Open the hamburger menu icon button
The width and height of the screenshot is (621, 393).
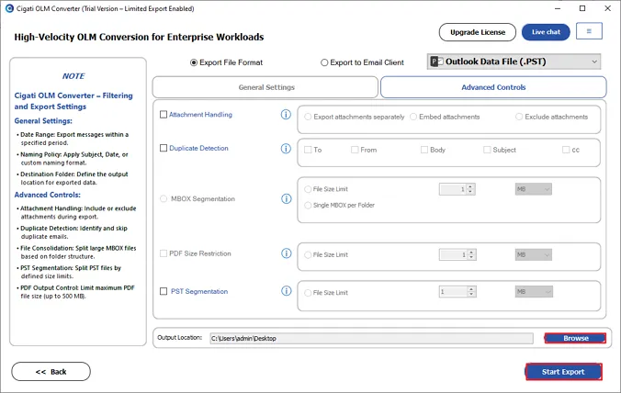pos(589,31)
